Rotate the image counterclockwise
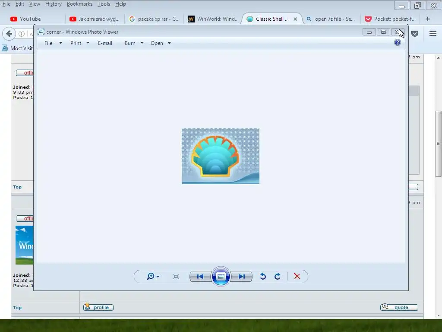Screen dimensions: 442x332 tap(263, 276)
